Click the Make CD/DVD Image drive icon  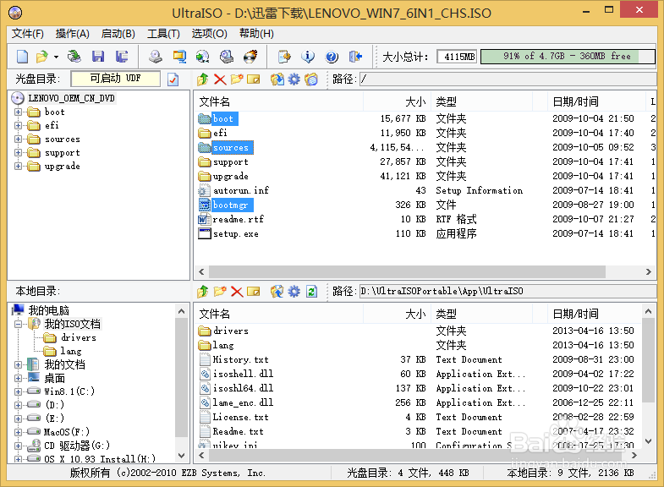(x=156, y=57)
